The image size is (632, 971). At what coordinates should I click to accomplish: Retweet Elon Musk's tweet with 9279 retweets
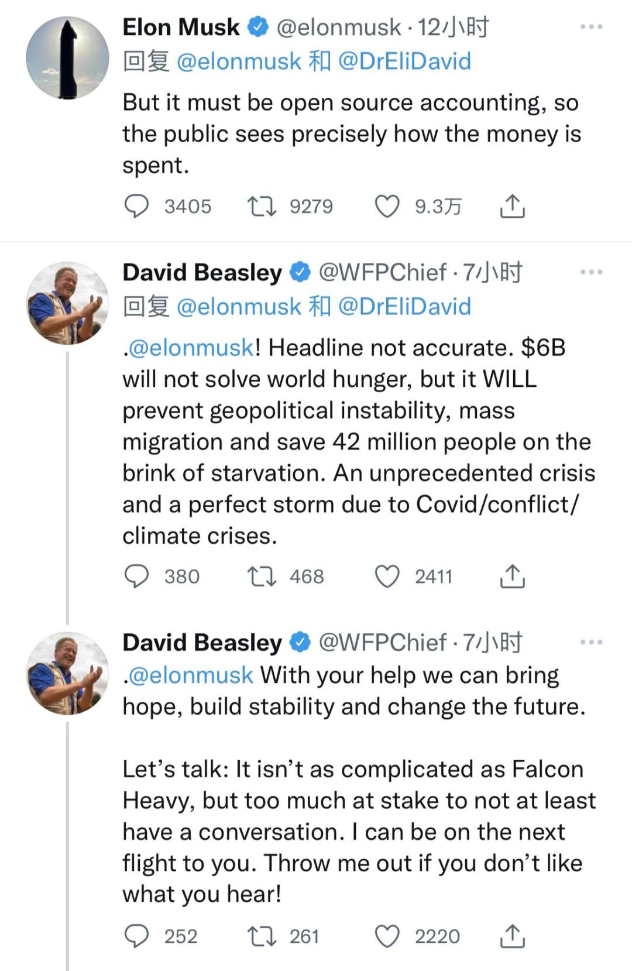pos(262,206)
